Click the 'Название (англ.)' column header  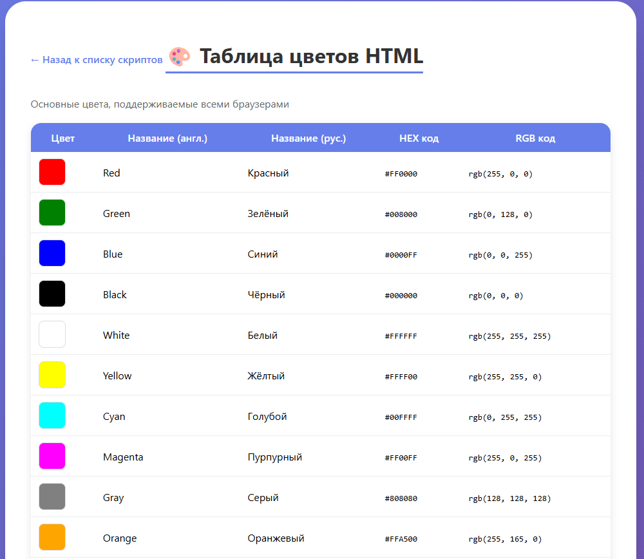point(167,138)
